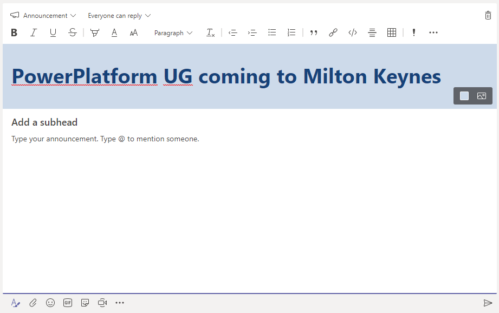499x313 pixels.
Task: Open the Paragraph style dropdown
Action: (x=173, y=33)
